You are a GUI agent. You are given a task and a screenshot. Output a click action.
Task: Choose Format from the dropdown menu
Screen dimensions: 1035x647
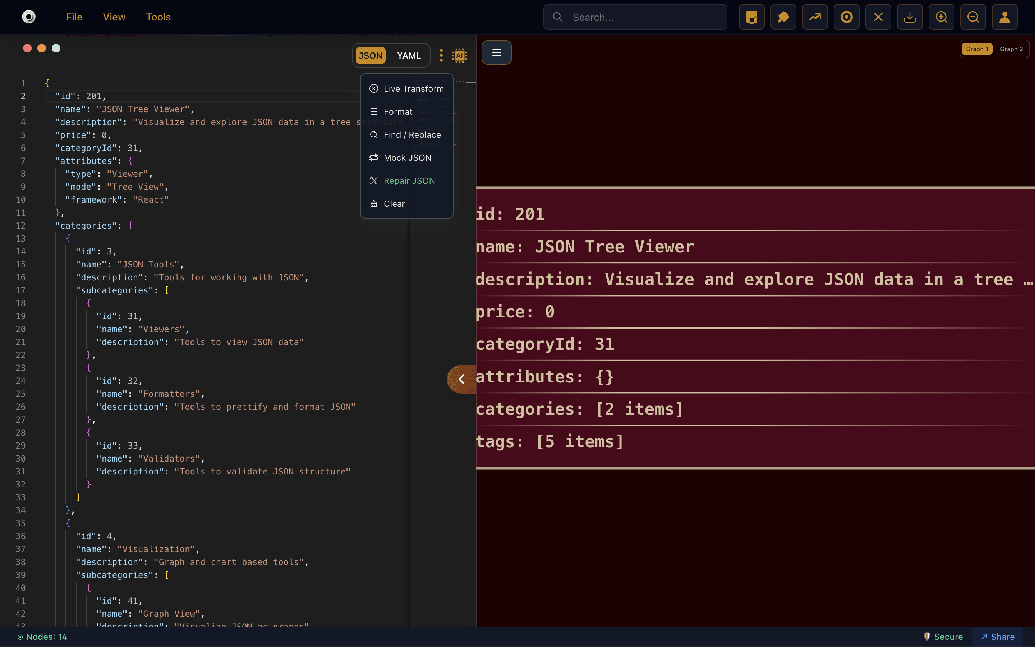click(407, 112)
